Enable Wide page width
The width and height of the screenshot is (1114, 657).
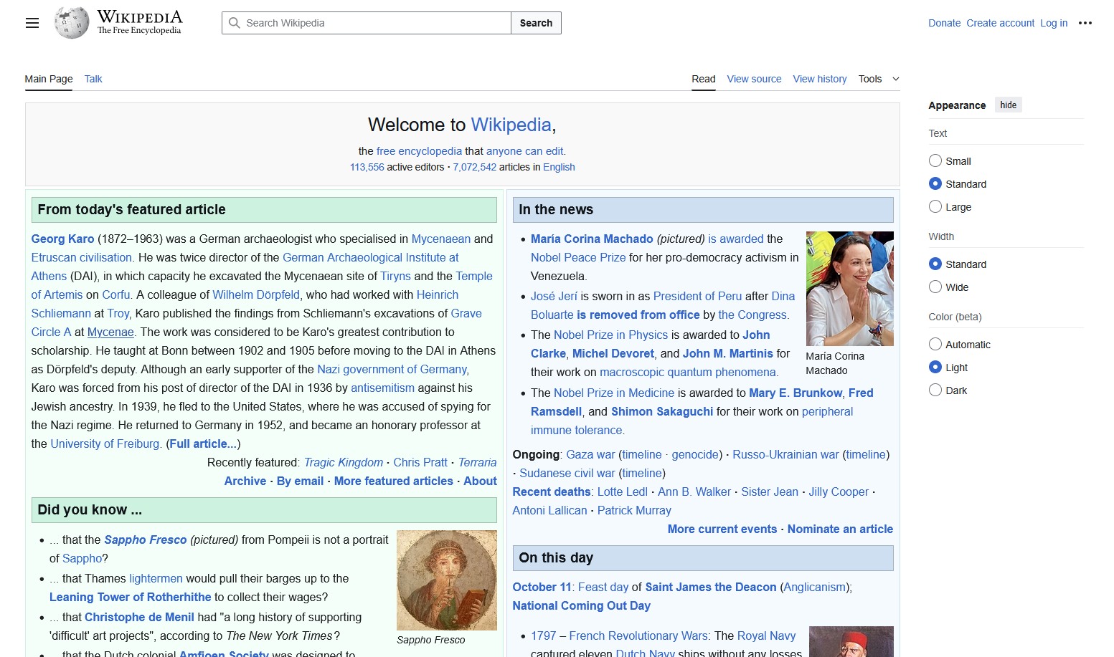(935, 287)
